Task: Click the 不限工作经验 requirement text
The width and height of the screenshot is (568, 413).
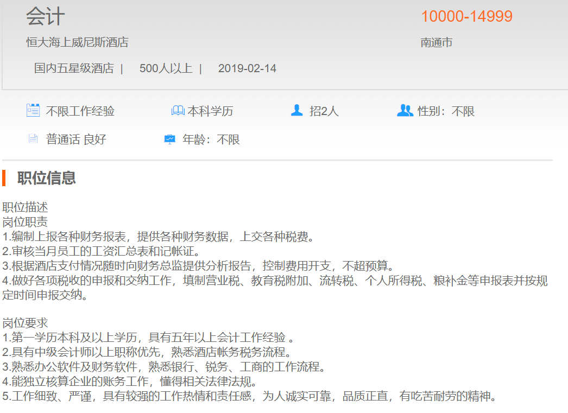Action: (x=80, y=111)
